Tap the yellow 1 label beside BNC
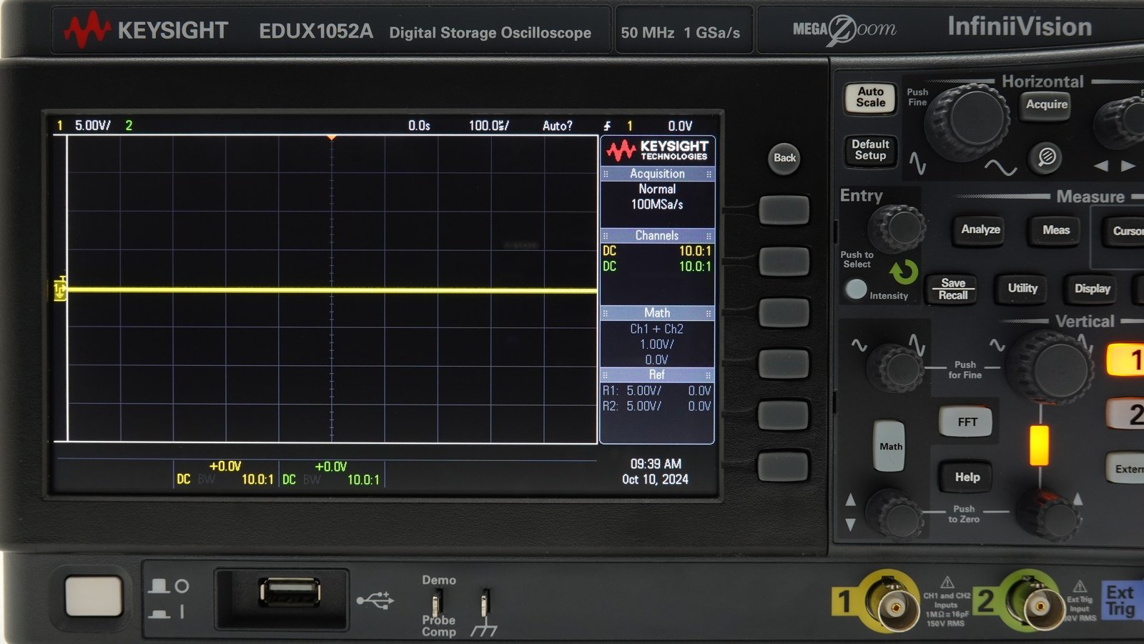Image resolution: width=1144 pixels, height=644 pixels. pos(844,600)
